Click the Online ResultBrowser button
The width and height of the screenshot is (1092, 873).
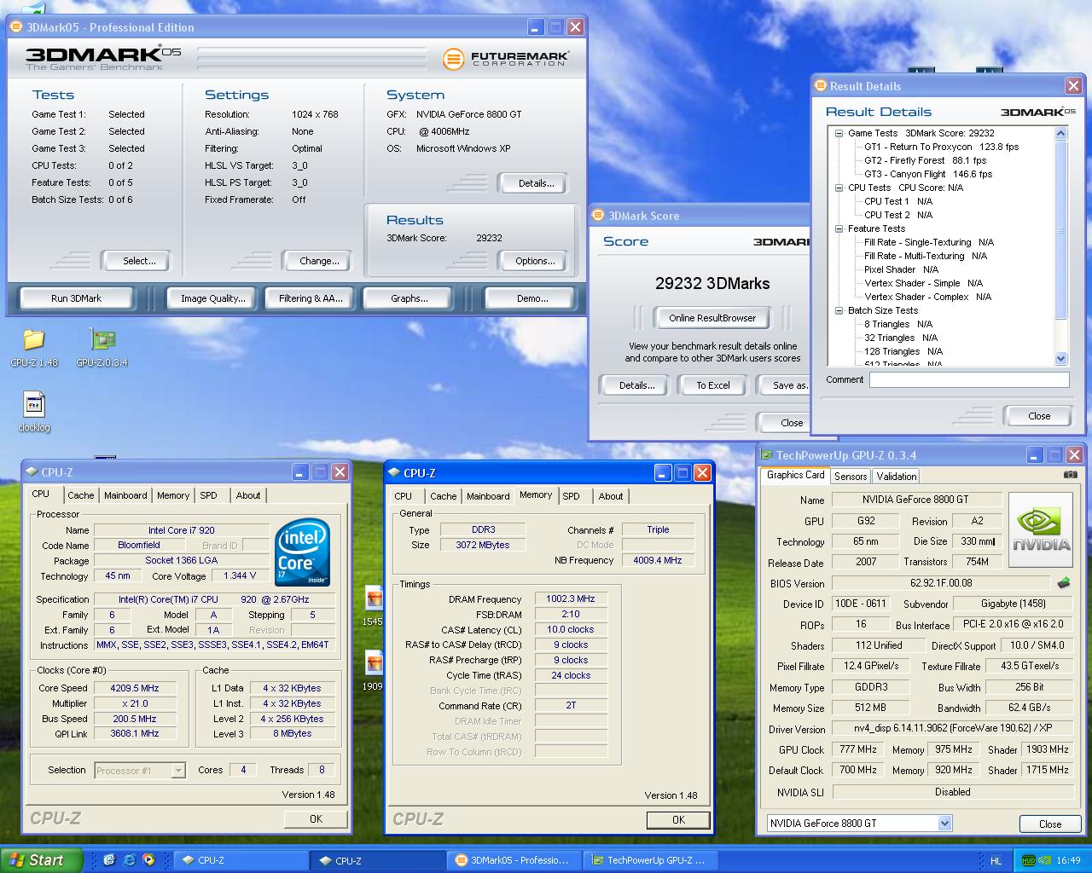[712, 318]
